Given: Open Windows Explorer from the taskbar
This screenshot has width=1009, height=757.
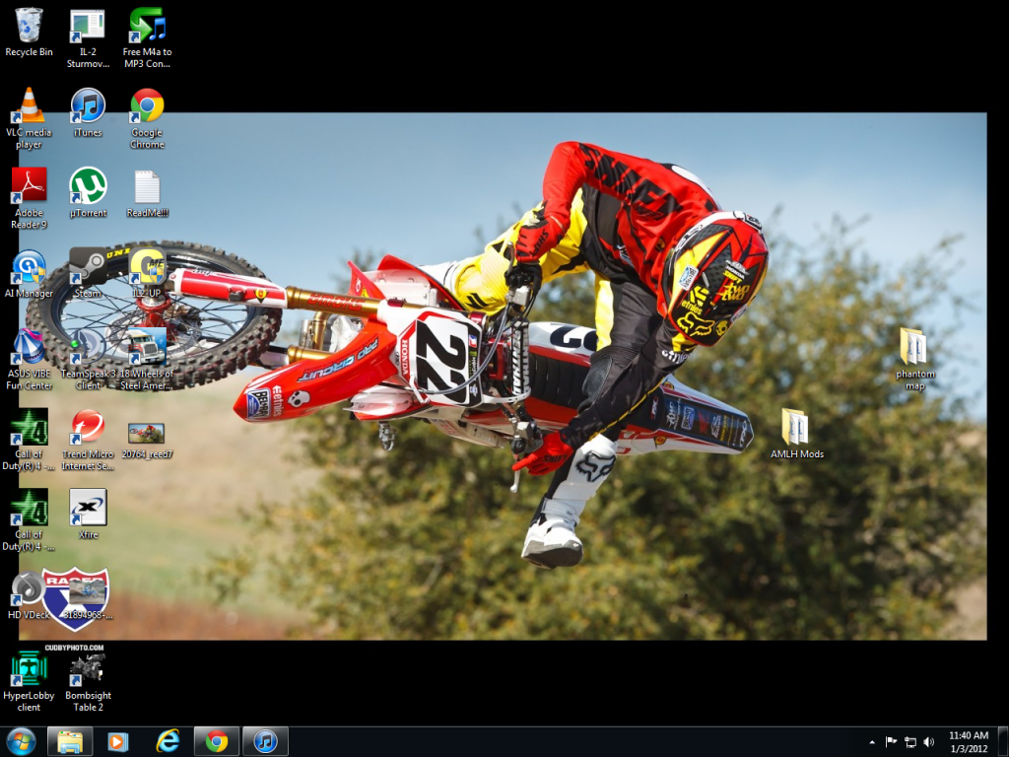Looking at the screenshot, I should coord(70,741).
